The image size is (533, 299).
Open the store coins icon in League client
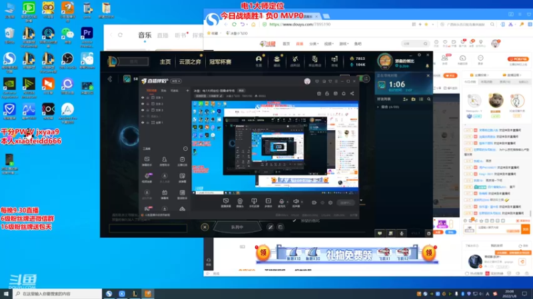pyautogui.click(x=334, y=60)
